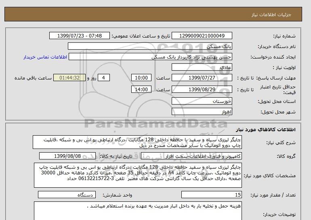Select price validity date 1399/08/29
This screenshot has width=311, height=220.
(202, 89)
